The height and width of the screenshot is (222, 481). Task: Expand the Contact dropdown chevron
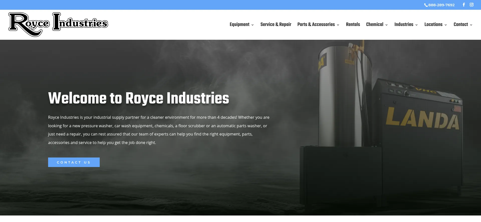[471, 25]
